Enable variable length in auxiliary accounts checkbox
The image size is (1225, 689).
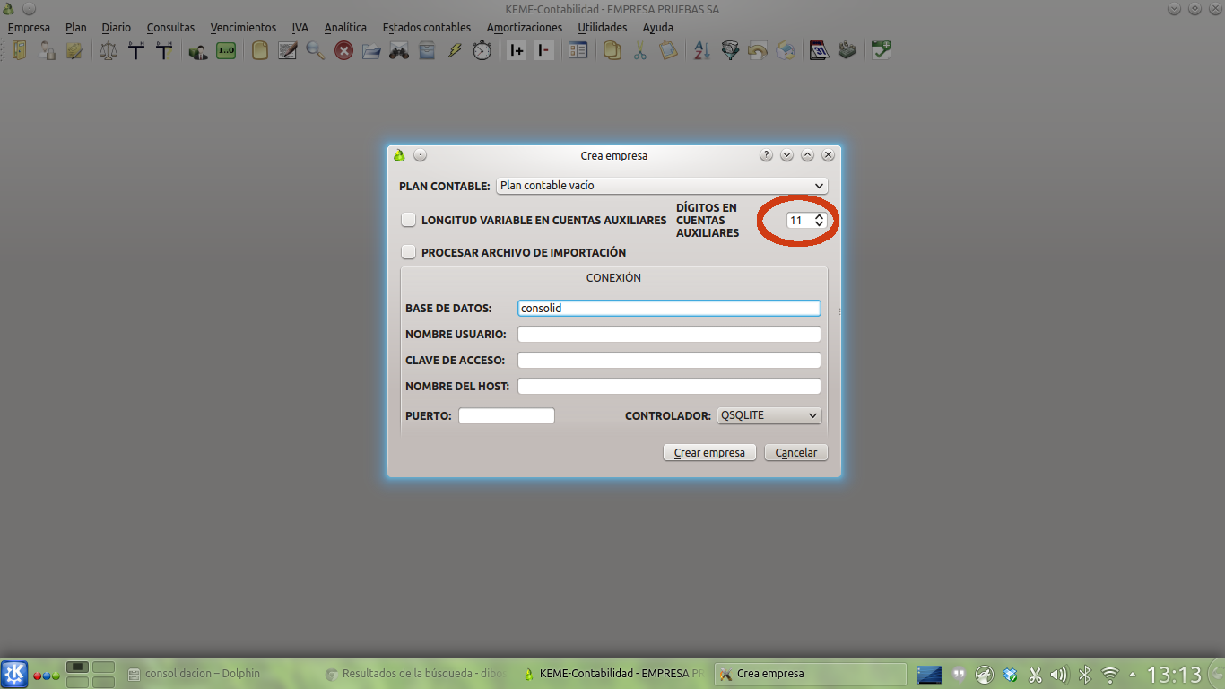[409, 220]
